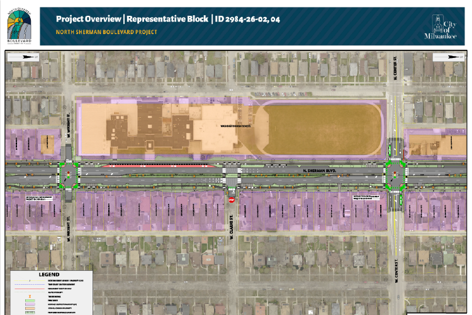Click the traffic signal at the W. Center St. intersection
Screen dimensions: 472x315
coord(395,175)
